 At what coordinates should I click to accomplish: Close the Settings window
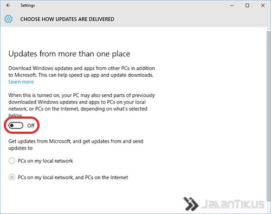click(x=263, y=5)
